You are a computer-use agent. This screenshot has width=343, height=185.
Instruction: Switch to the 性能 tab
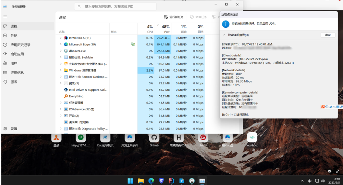pyautogui.click(x=28, y=35)
